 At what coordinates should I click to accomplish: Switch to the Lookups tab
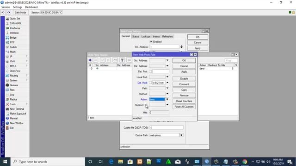click(146, 36)
